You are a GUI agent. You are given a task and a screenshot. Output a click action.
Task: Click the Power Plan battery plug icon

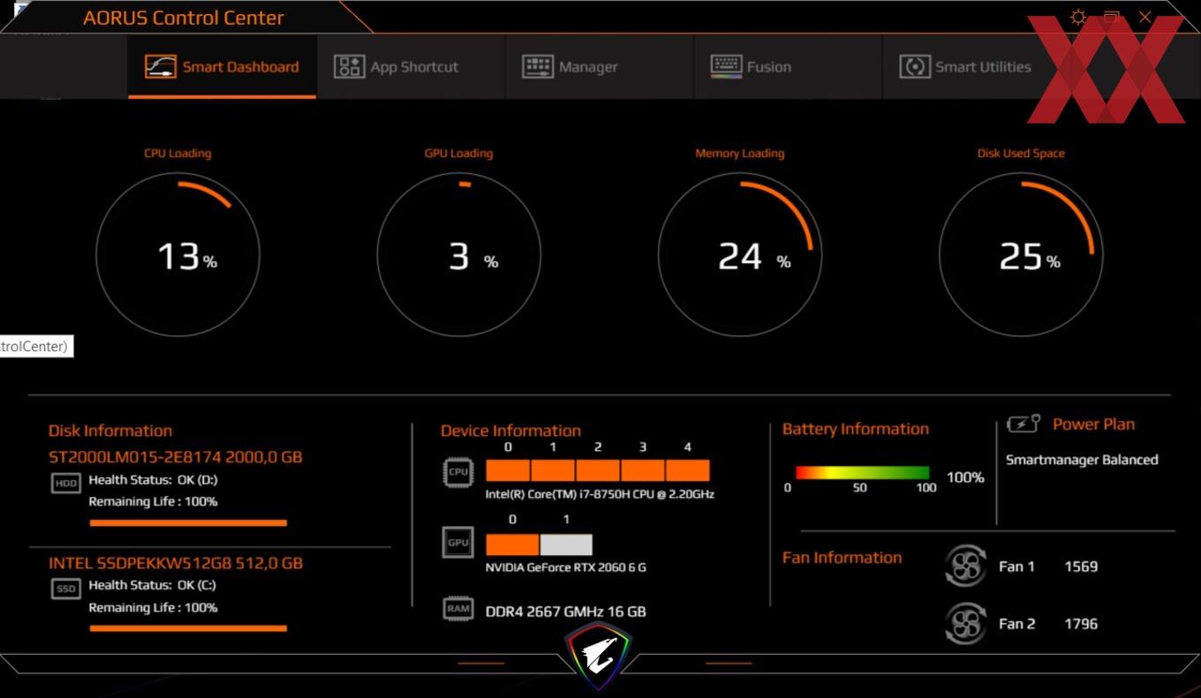point(1023,424)
